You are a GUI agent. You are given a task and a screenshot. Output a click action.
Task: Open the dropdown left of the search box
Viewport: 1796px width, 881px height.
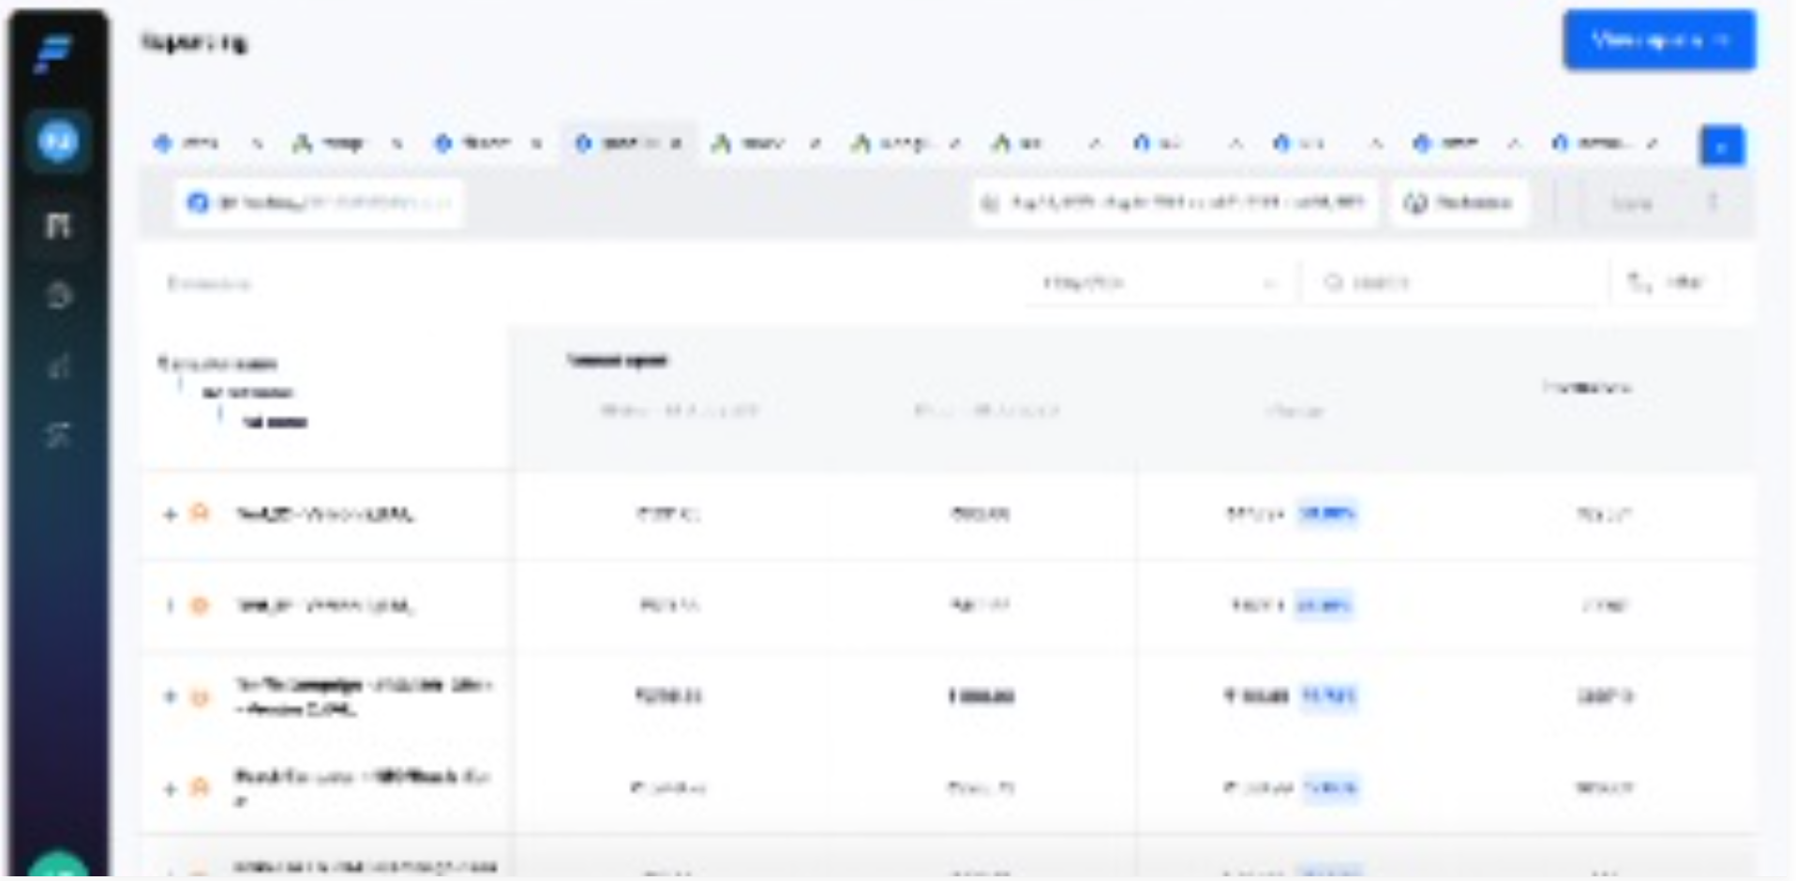click(1159, 283)
